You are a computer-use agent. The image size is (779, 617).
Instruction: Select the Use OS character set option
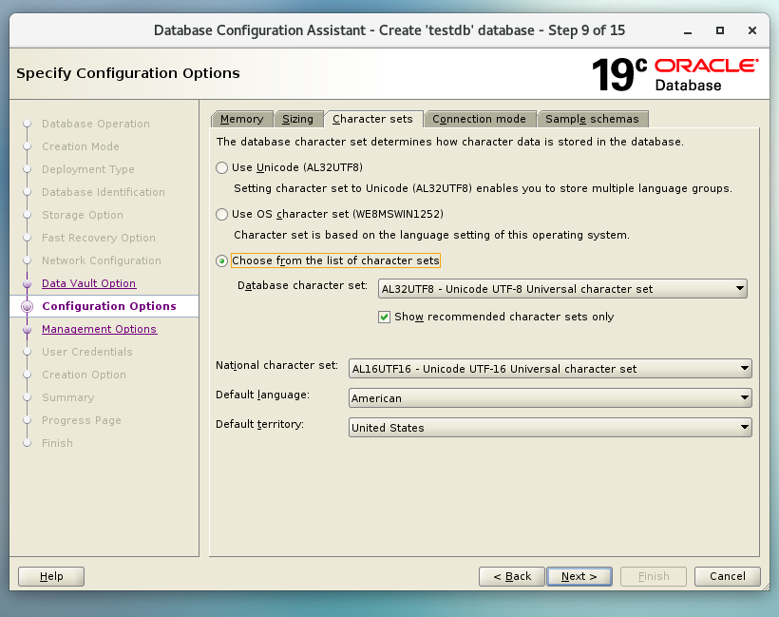tap(222, 214)
